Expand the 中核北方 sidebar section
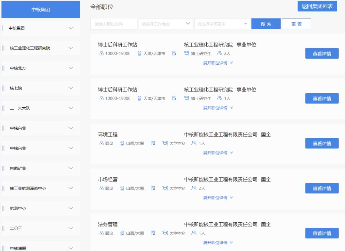 click(40, 68)
